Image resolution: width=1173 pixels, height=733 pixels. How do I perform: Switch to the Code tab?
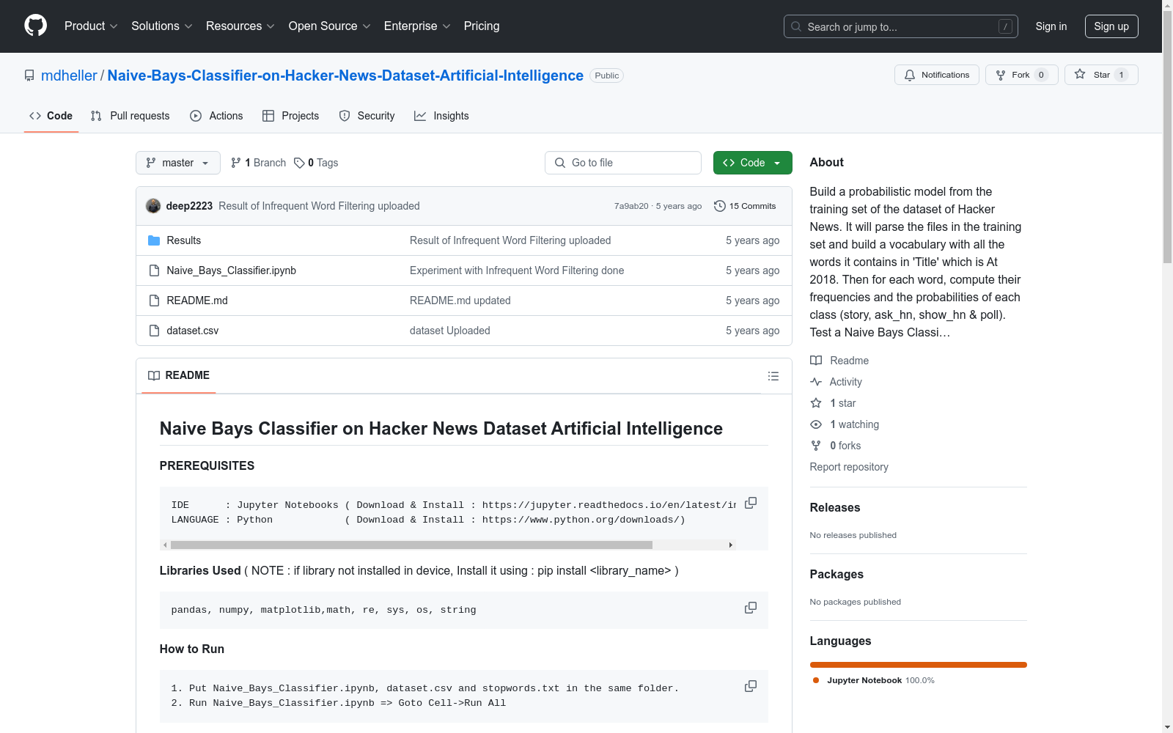(51, 116)
